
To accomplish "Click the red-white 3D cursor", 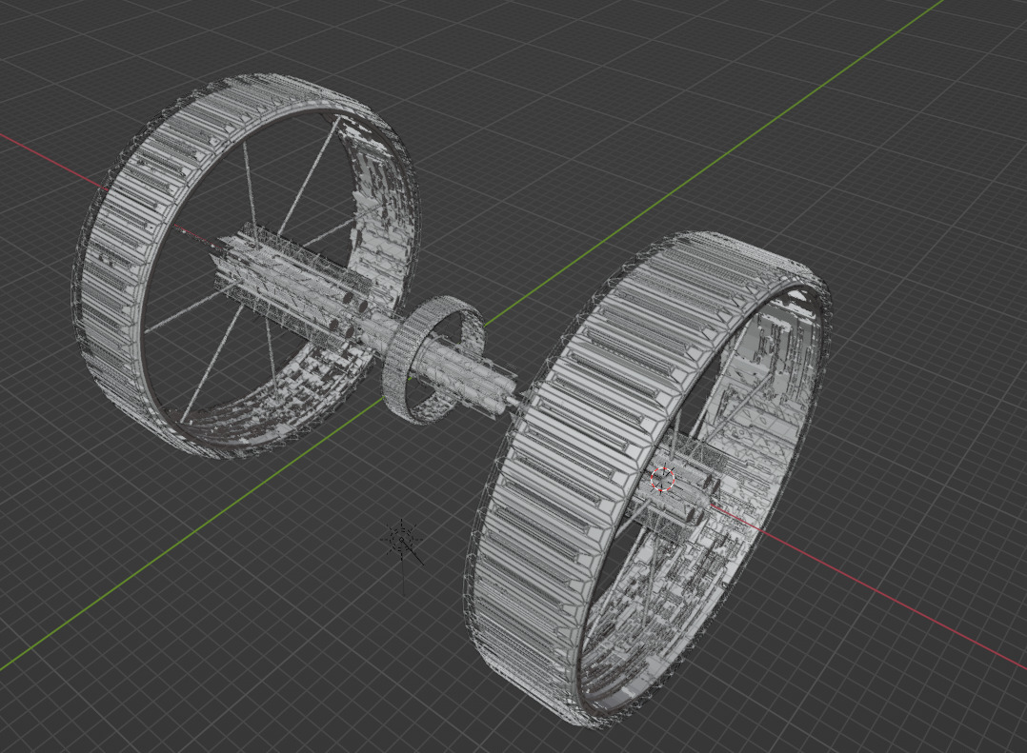I will click(663, 479).
